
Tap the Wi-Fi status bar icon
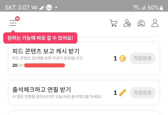(136, 8)
